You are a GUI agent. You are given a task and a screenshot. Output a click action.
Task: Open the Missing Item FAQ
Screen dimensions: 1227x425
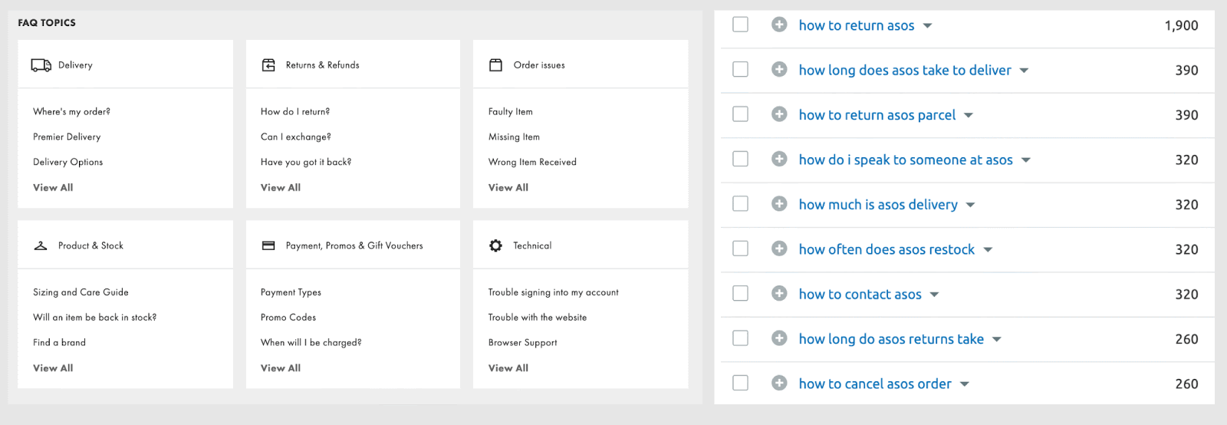pyautogui.click(x=514, y=137)
